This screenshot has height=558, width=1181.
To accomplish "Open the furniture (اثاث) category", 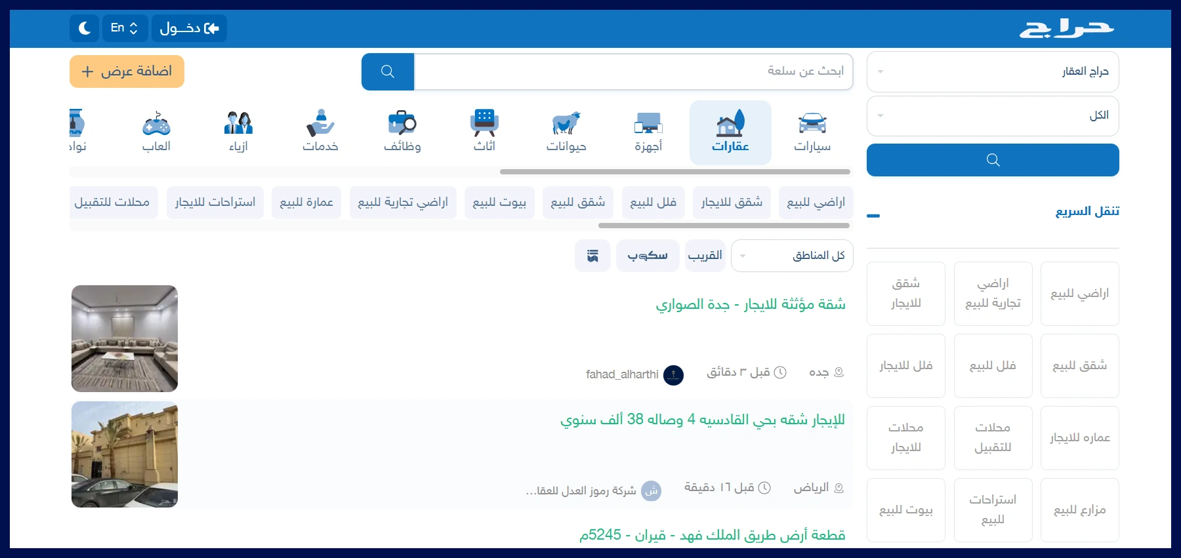I will 484,132.
